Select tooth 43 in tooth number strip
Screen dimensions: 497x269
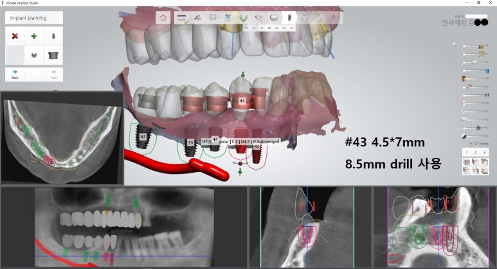tap(269, 28)
